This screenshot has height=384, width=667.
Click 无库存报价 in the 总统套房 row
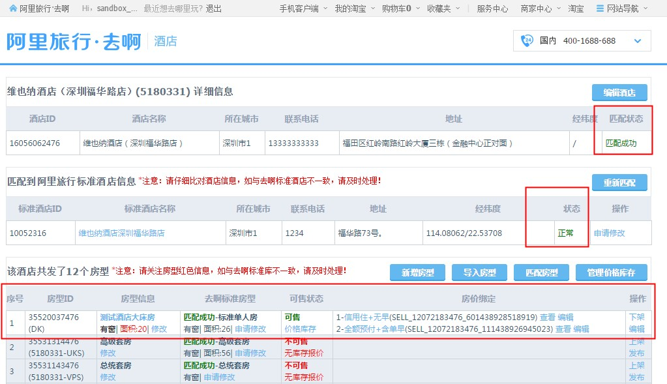(304, 377)
